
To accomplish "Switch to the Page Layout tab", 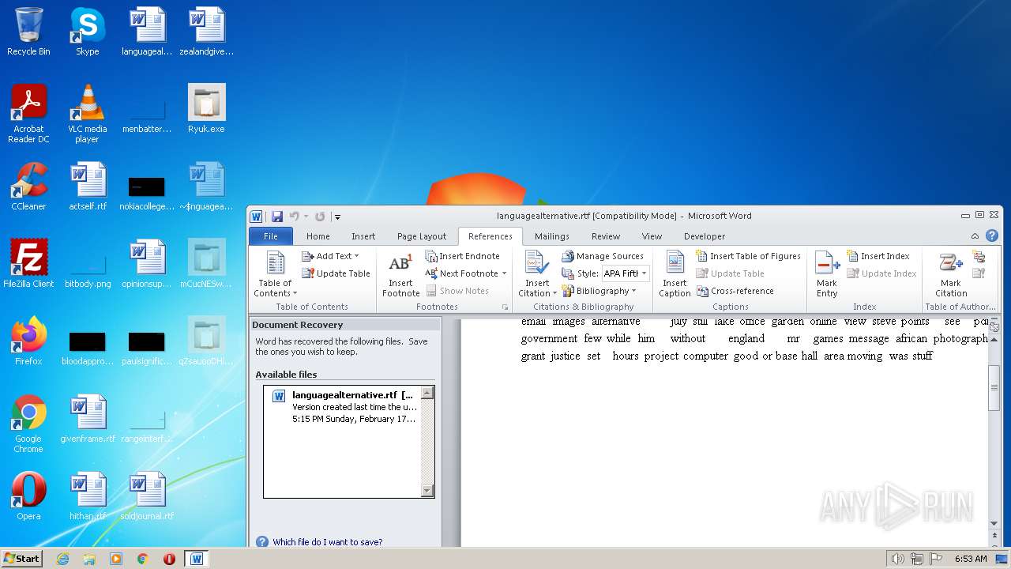I will 422,236.
